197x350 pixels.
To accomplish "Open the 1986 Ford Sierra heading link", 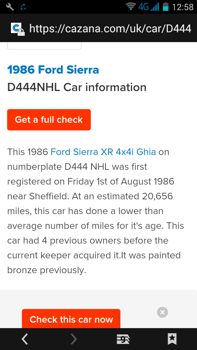I will tap(53, 70).
